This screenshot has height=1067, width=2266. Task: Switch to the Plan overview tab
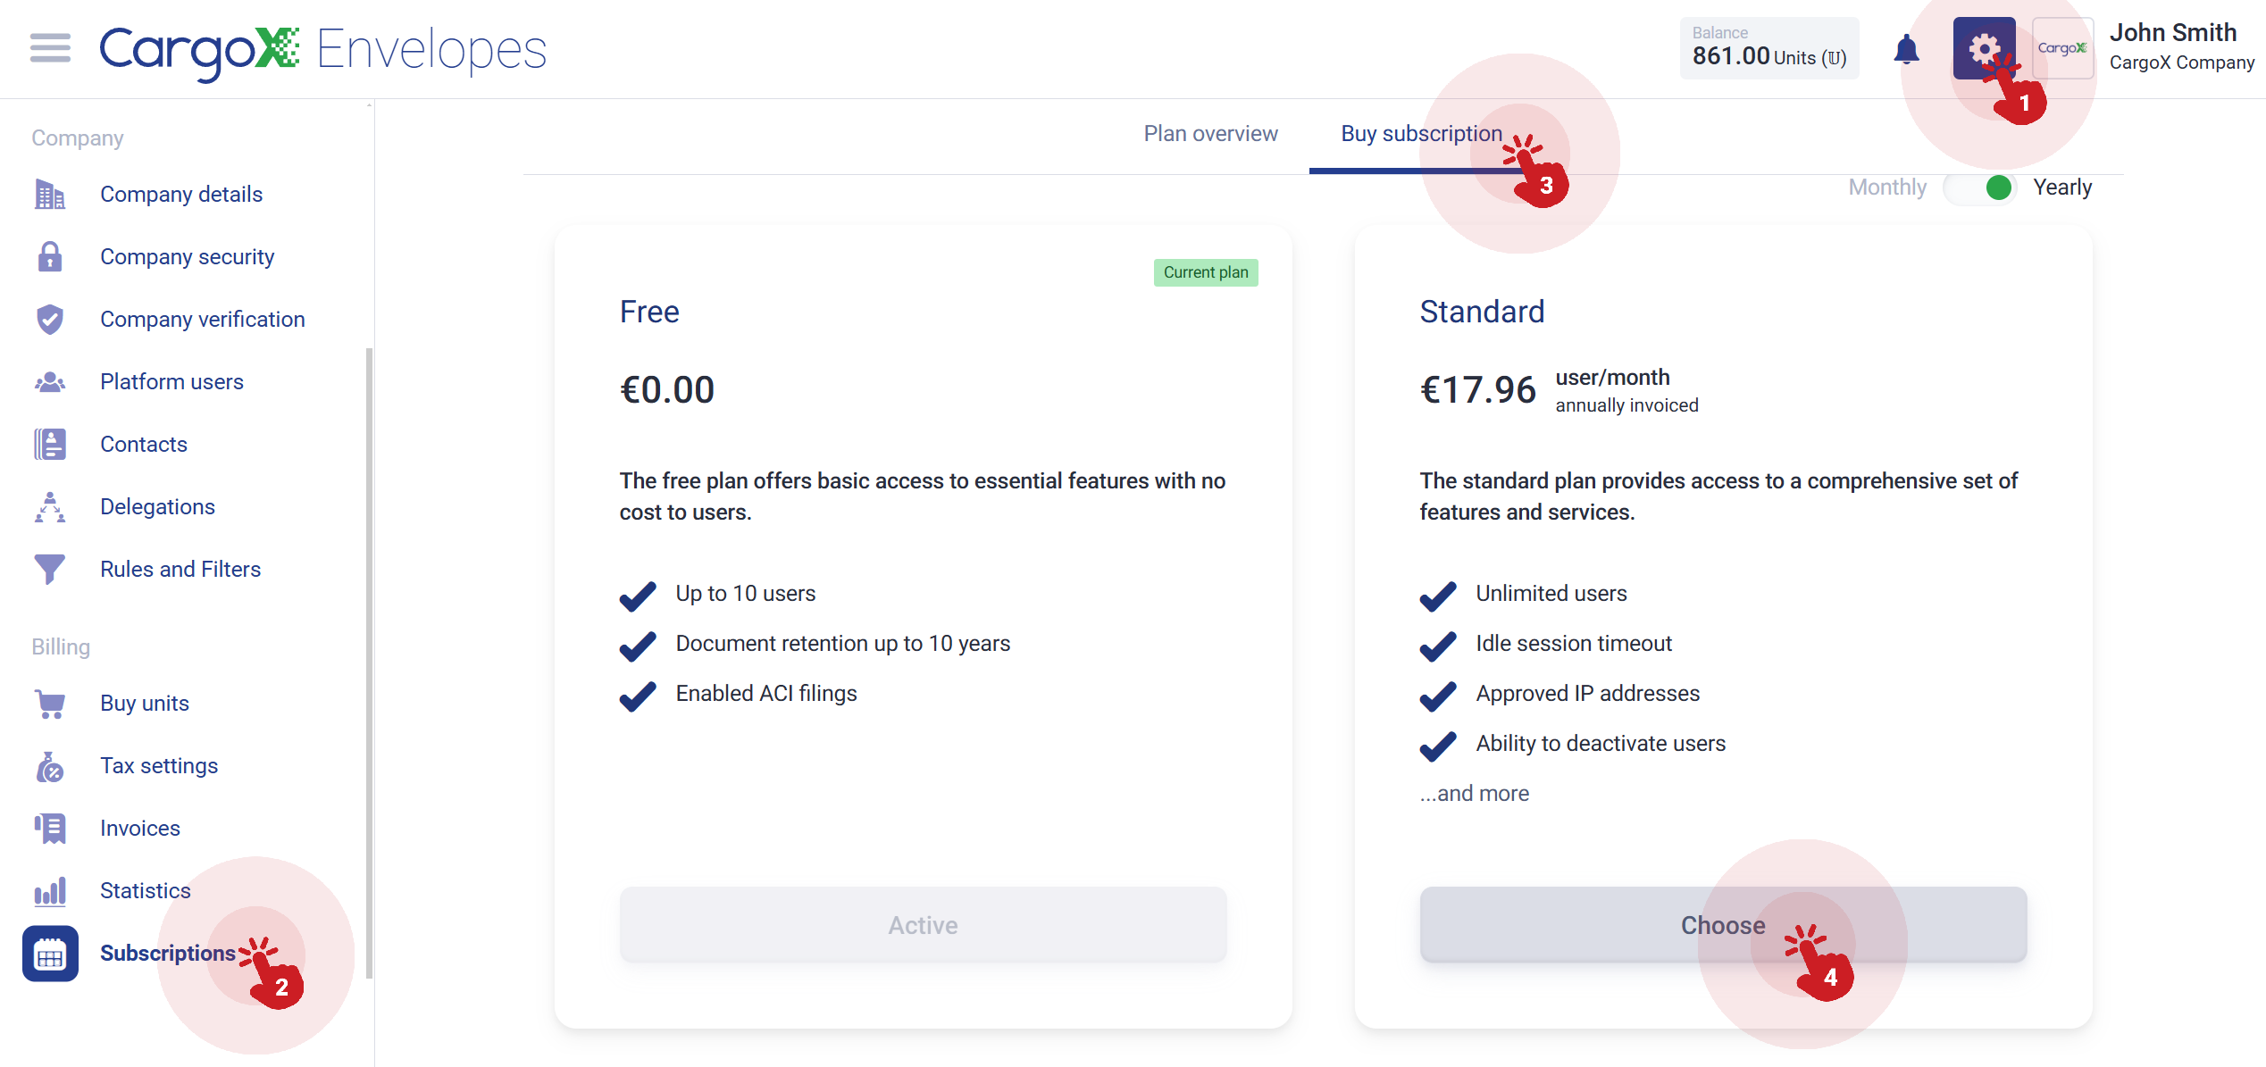tap(1210, 134)
